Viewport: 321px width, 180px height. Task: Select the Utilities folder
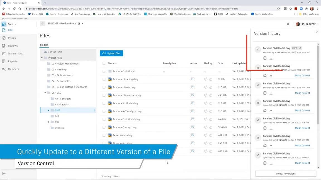59,128
